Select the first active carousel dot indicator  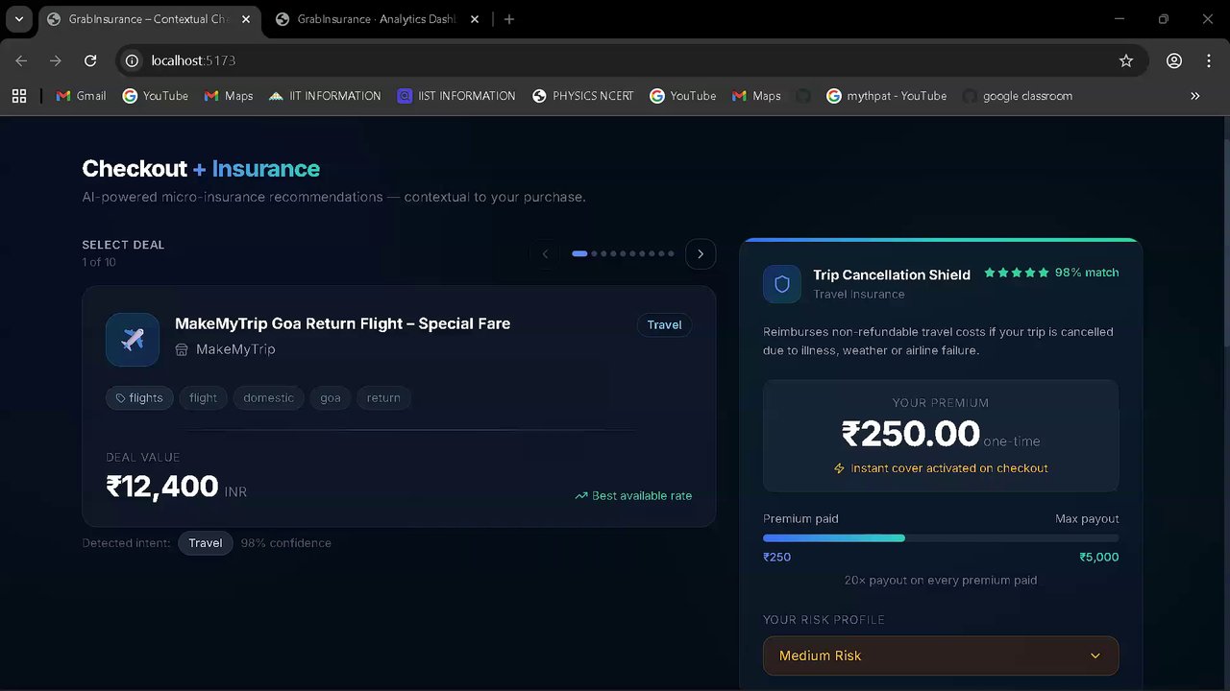[x=579, y=253]
